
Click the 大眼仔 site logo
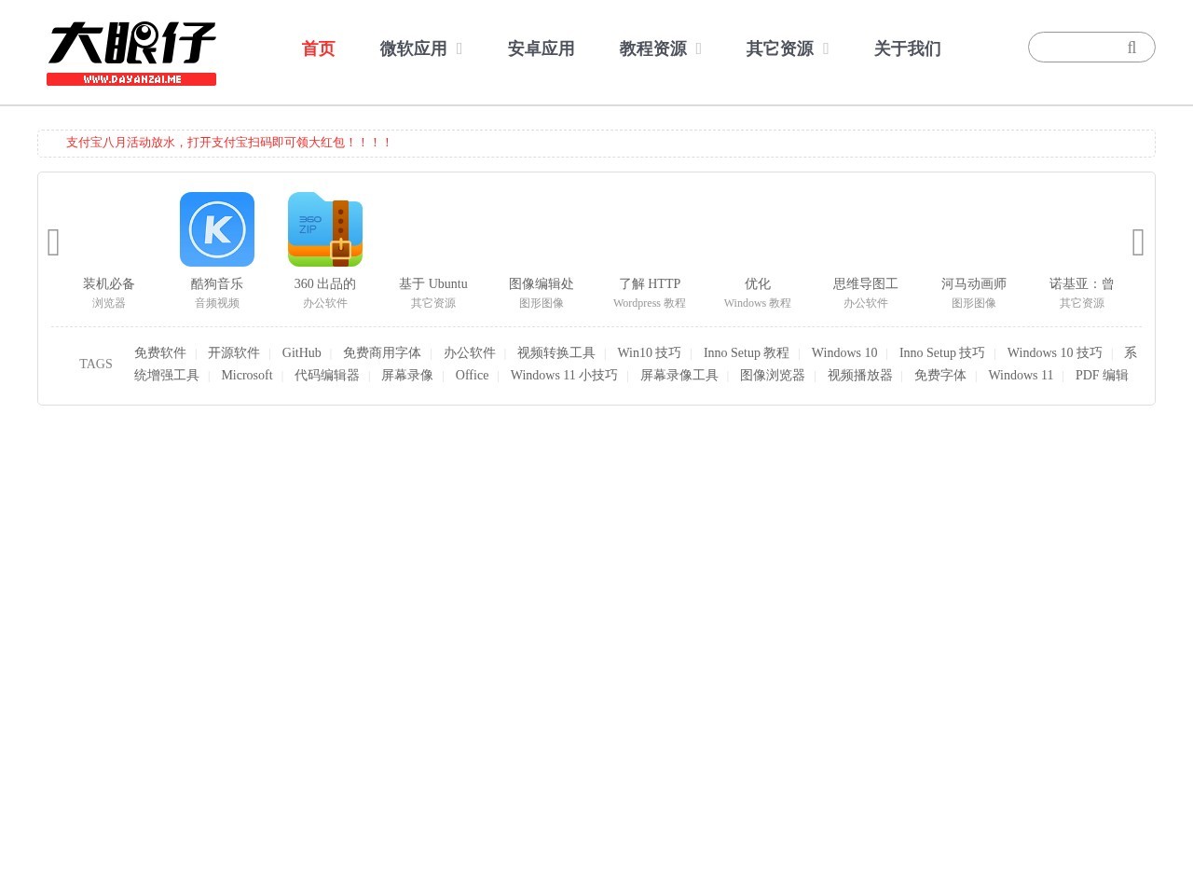coord(131,53)
